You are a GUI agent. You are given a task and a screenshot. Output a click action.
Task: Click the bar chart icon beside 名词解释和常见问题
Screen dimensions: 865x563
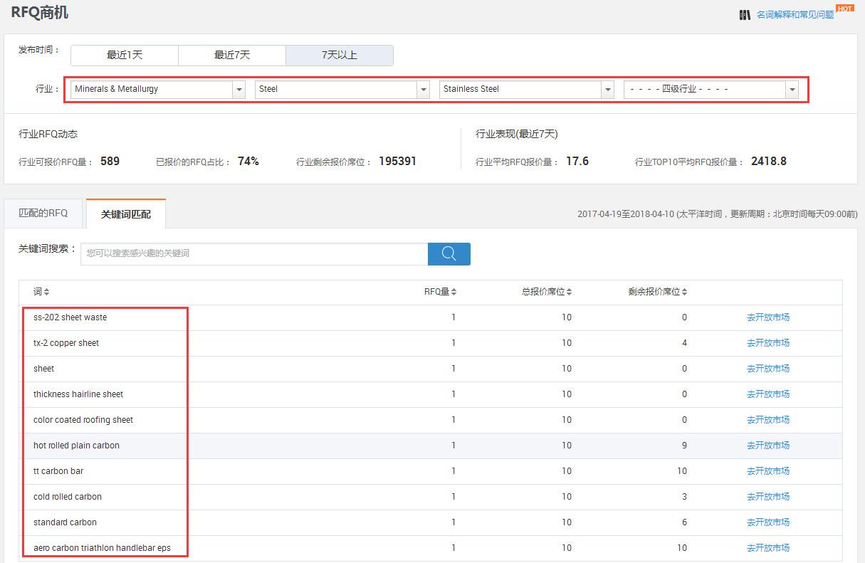click(x=745, y=14)
